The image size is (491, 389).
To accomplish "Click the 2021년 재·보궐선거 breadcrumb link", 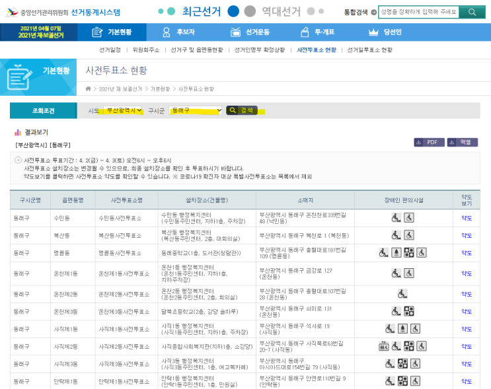I will [x=120, y=89].
